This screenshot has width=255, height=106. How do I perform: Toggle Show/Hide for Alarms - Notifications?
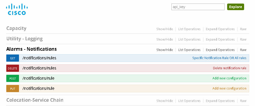pos(165,50)
